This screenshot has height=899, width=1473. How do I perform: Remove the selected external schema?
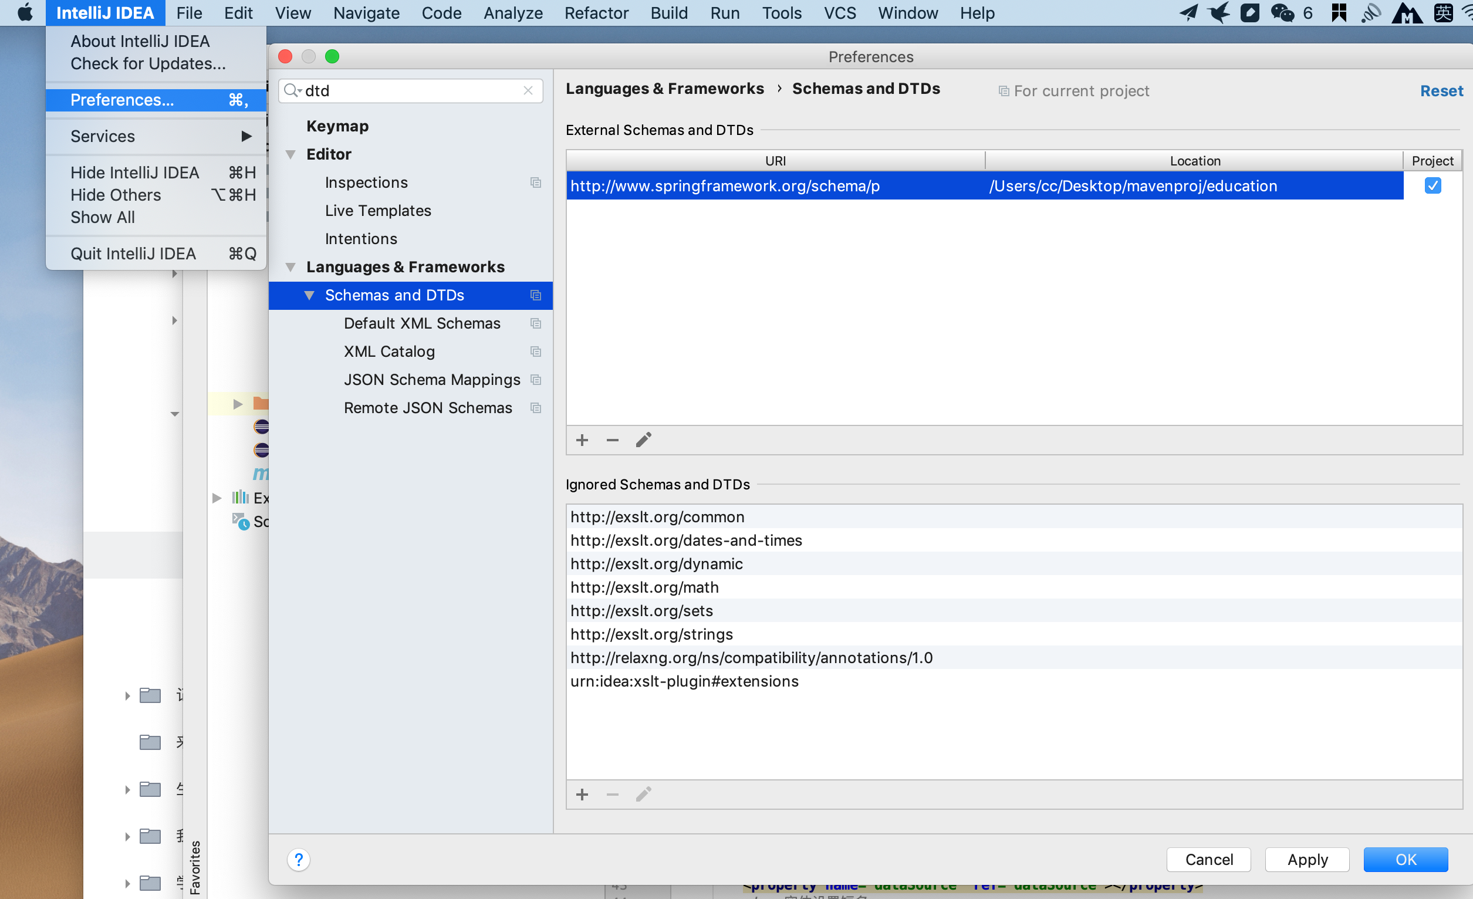tap(612, 440)
